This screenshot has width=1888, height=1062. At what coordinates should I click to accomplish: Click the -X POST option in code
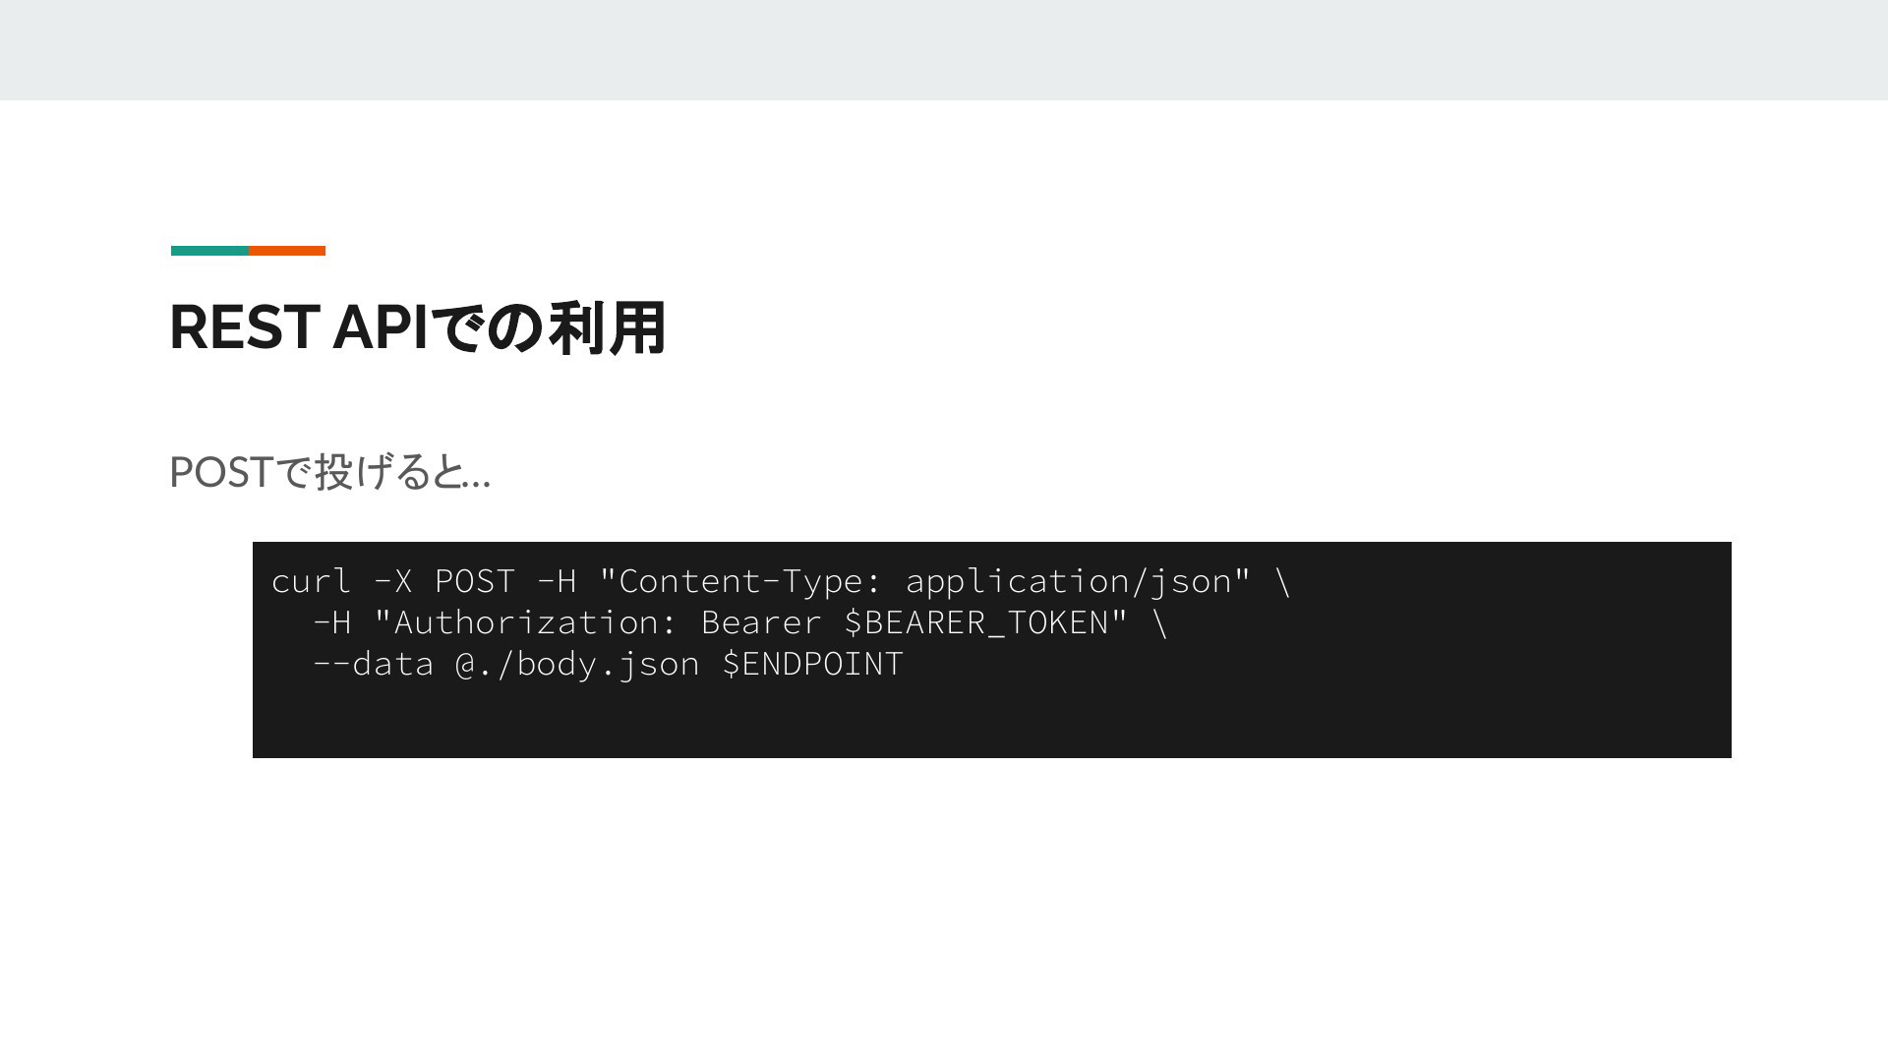[444, 581]
